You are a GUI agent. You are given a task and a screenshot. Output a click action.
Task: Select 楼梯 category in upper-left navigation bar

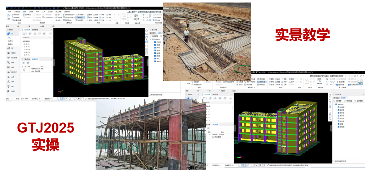point(11,63)
